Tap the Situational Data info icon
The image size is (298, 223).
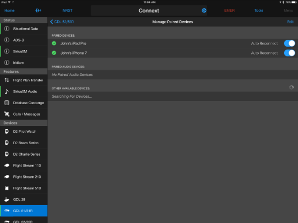pos(7,29)
